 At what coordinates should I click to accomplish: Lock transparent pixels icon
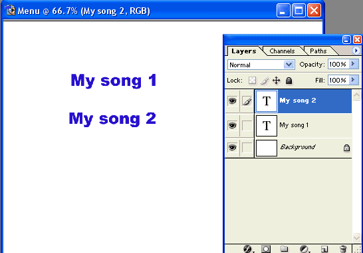(253, 81)
